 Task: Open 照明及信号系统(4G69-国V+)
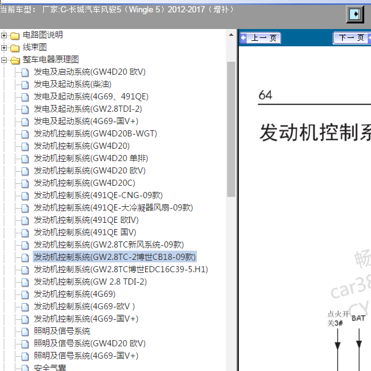[86, 356]
